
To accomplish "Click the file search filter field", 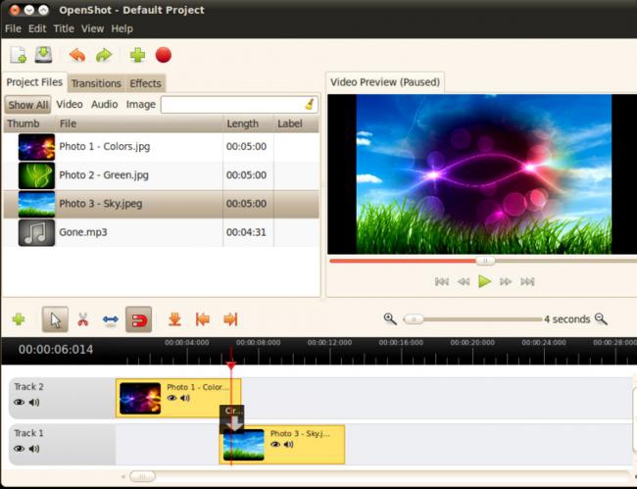I will click(239, 105).
